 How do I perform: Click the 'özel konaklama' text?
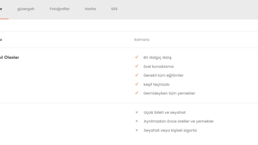pos(158,66)
